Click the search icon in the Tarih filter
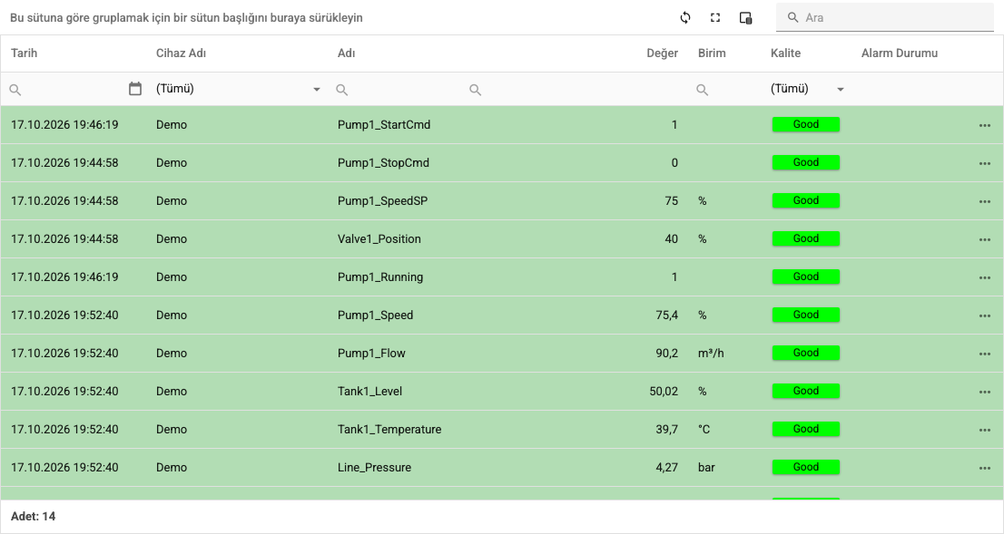1004x534 pixels. coord(15,90)
